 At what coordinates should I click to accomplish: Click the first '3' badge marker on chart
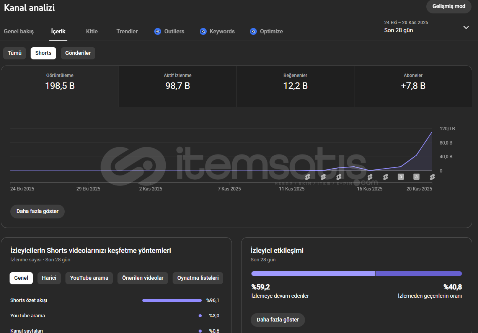pyautogui.click(x=401, y=177)
